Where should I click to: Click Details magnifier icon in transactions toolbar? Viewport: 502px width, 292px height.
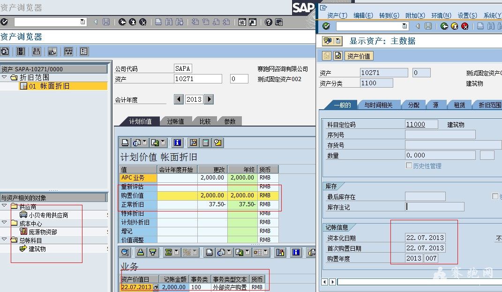pos(125,252)
